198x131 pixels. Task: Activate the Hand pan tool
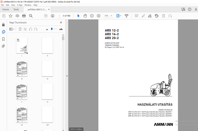pyautogui.click(x=85, y=16)
